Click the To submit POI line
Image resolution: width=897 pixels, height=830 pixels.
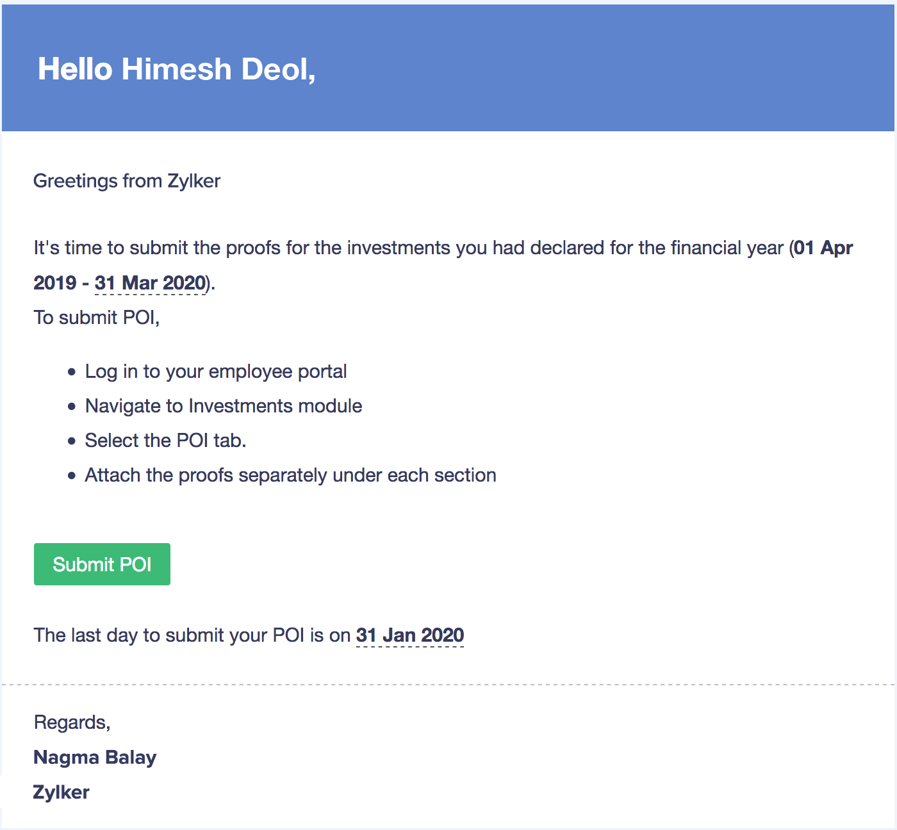tap(96, 318)
